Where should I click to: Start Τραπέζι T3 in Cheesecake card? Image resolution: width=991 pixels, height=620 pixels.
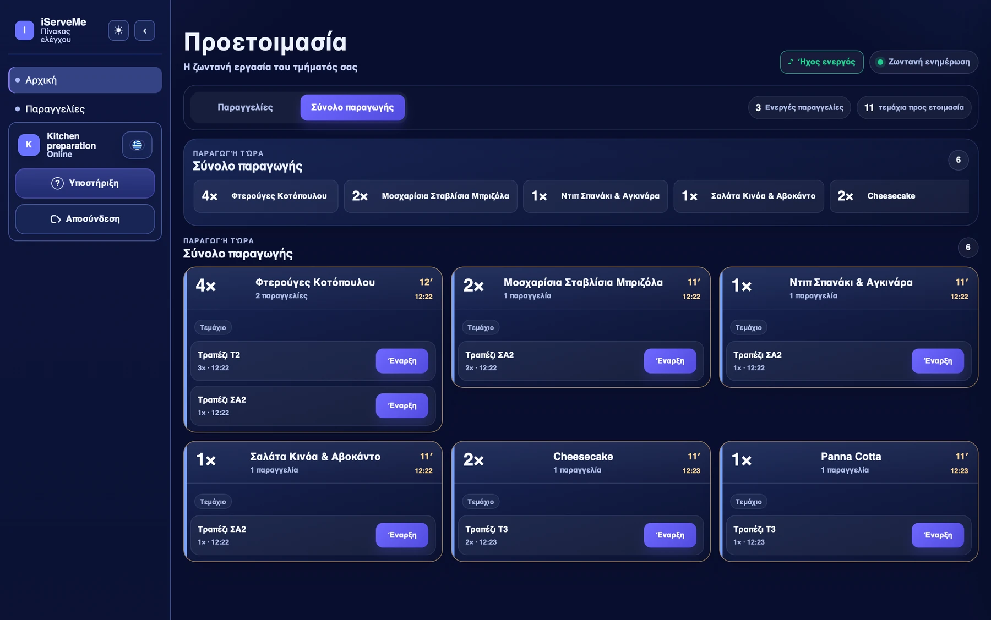pyautogui.click(x=670, y=535)
